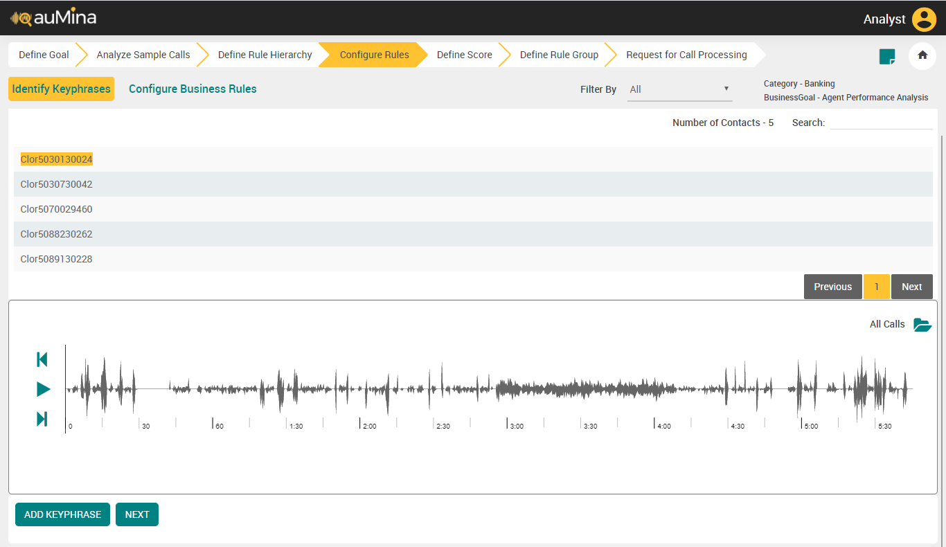Click the Previous pagination button
Viewport: 946px width, 547px height.
832,287
